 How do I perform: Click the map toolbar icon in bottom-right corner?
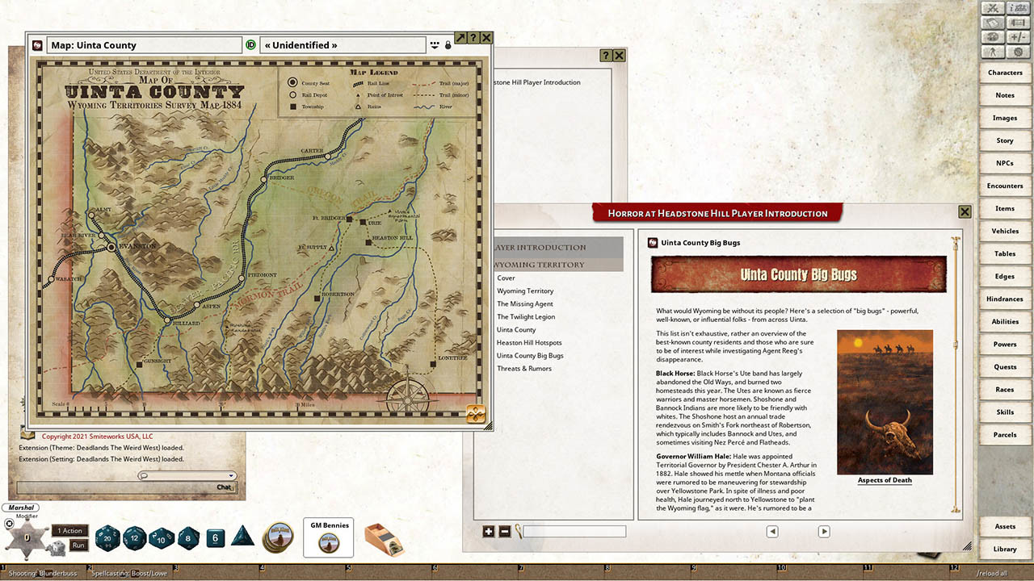477,415
